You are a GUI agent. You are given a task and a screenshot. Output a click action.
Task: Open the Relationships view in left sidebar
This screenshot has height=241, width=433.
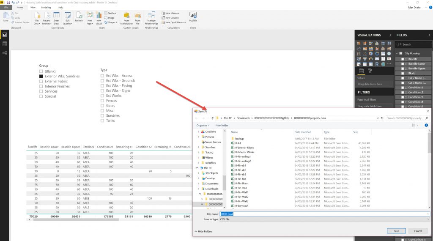[x=5, y=52]
